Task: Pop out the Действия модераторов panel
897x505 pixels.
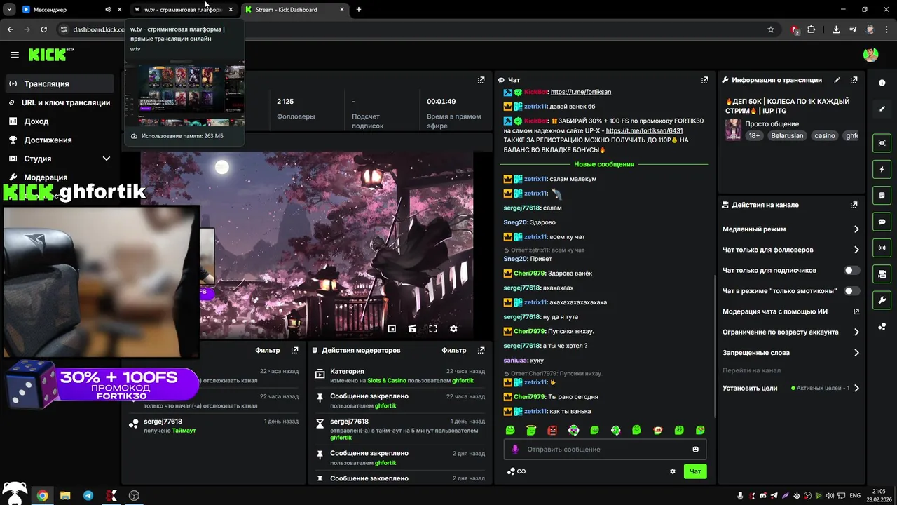Action: pyautogui.click(x=481, y=350)
